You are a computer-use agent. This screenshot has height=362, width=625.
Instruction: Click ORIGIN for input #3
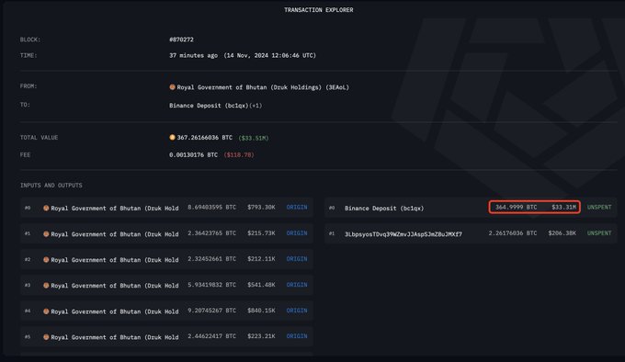297,285
